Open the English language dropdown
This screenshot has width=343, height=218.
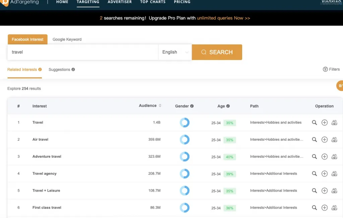coord(175,52)
